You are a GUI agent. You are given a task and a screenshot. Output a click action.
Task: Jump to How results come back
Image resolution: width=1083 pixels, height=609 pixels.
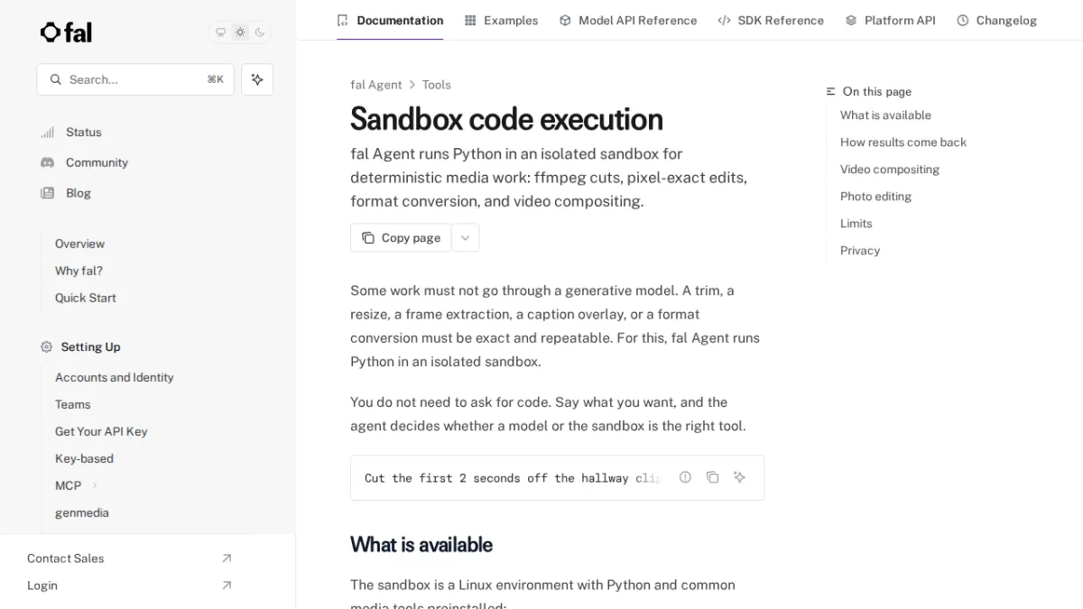click(902, 143)
